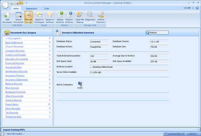The width and height of the screenshot is (201, 136).
Task: Click the New File Loaded status message
Action: point(15,134)
